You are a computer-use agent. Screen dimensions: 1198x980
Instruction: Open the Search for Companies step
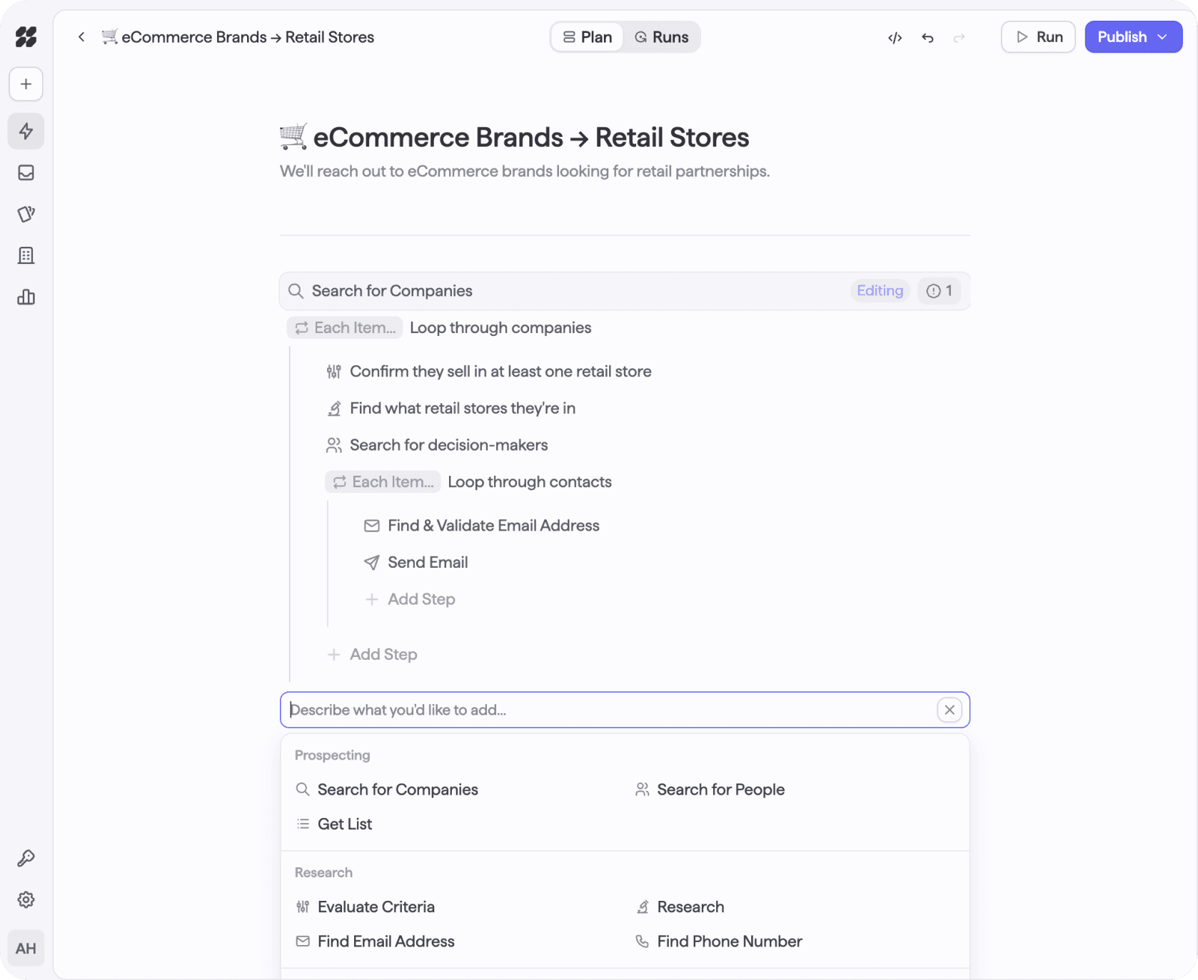pyautogui.click(x=625, y=291)
